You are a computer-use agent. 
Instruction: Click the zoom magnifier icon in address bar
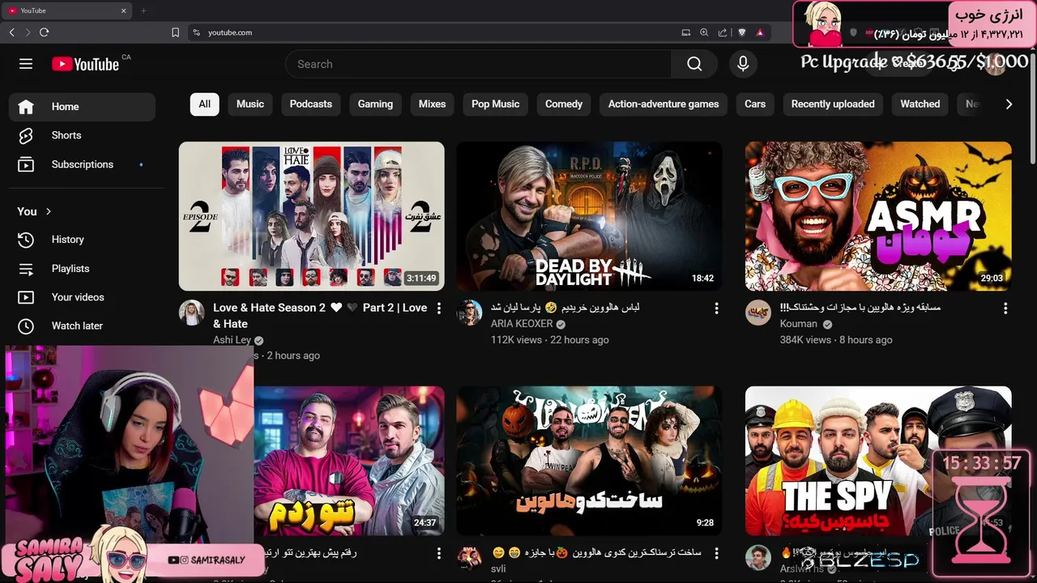(x=704, y=32)
